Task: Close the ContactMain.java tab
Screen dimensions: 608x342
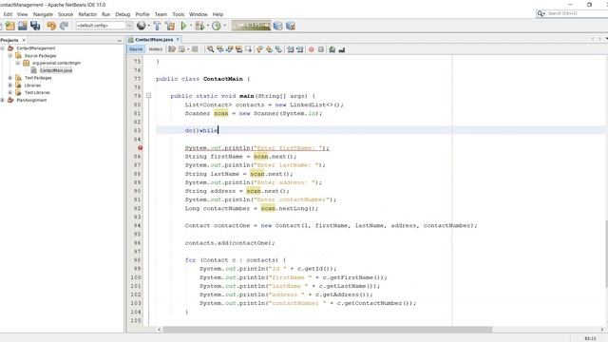Action: click(x=178, y=40)
